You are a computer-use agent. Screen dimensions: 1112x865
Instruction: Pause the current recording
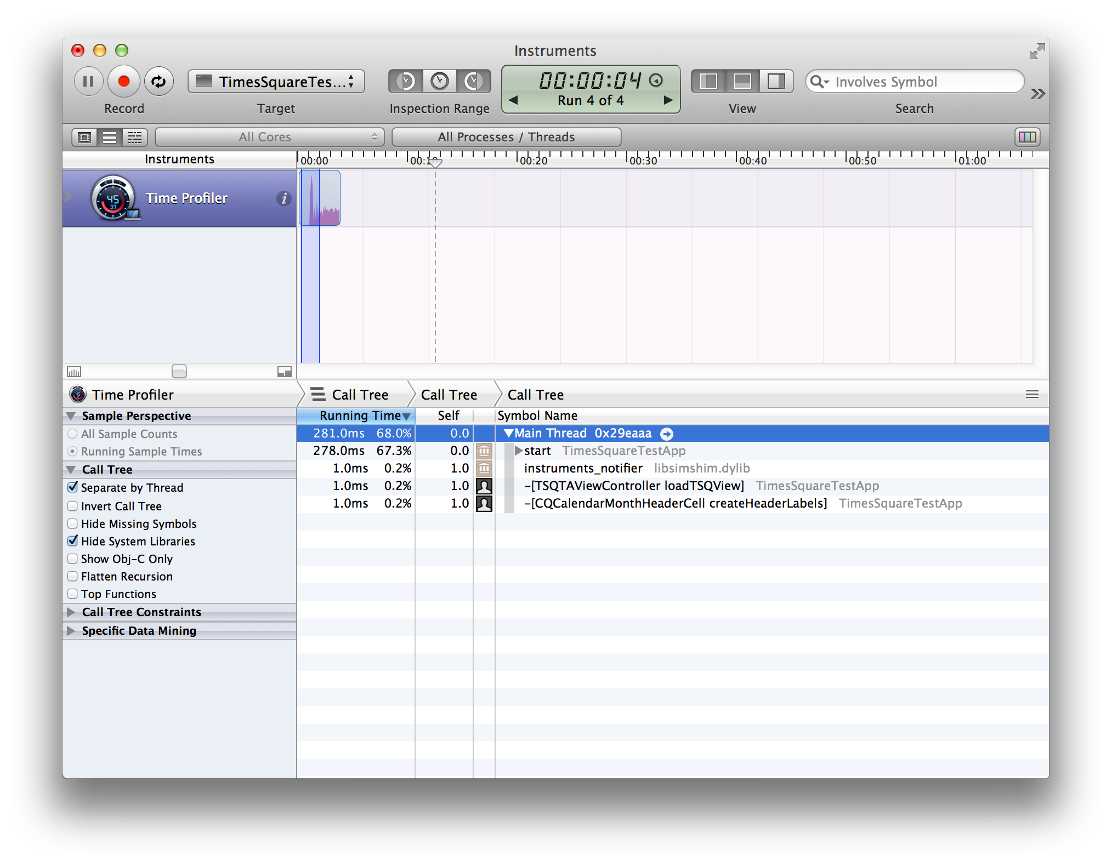click(x=88, y=82)
